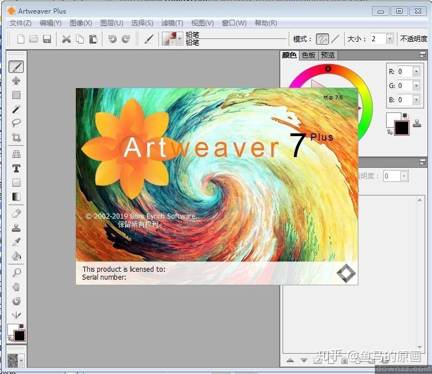432x374 pixels.
Task: Open the R value dropdown
Action: [x=416, y=72]
